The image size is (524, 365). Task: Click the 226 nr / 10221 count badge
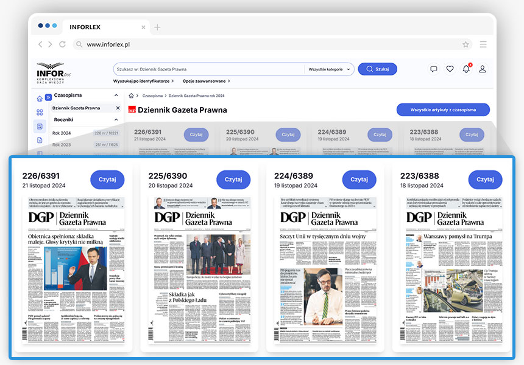point(106,133)
